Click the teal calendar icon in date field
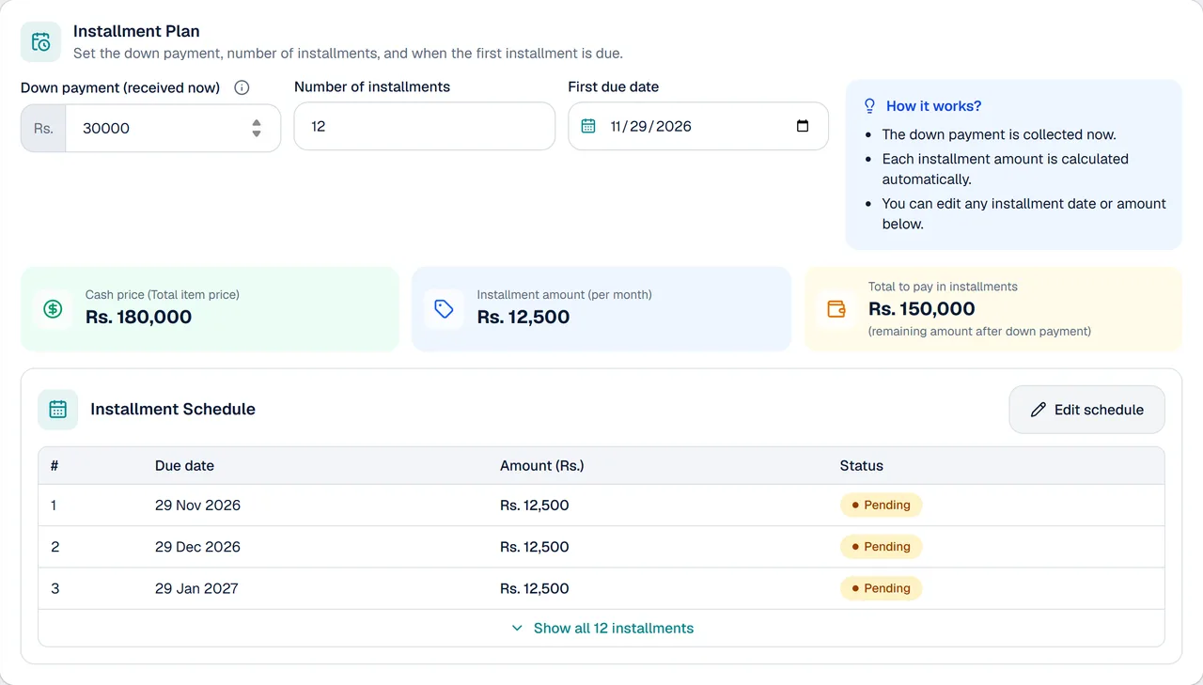Screen dimensions: 1203x685 click(x=588, y=126)
